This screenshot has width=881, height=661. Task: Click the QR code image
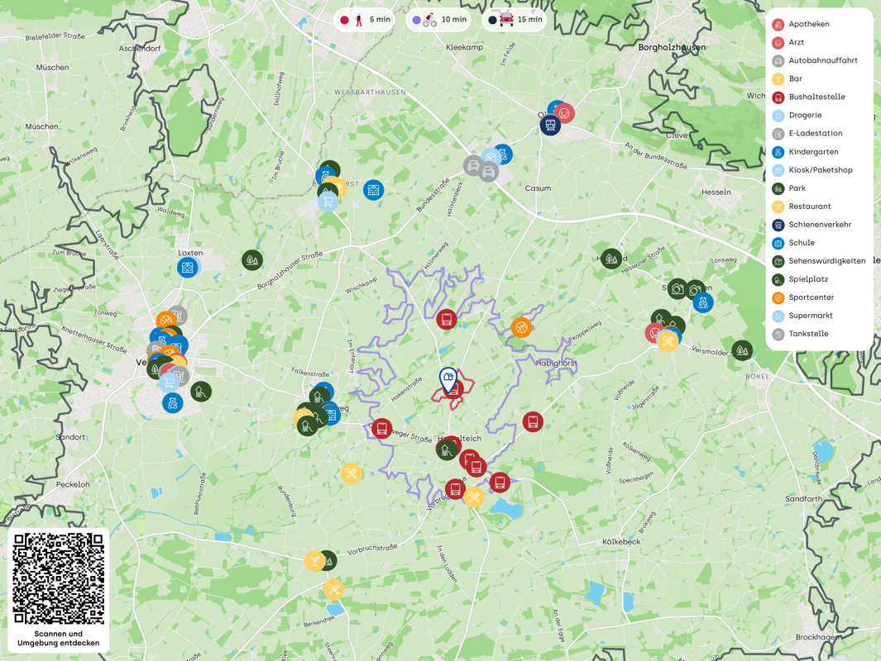pos(59,578)
